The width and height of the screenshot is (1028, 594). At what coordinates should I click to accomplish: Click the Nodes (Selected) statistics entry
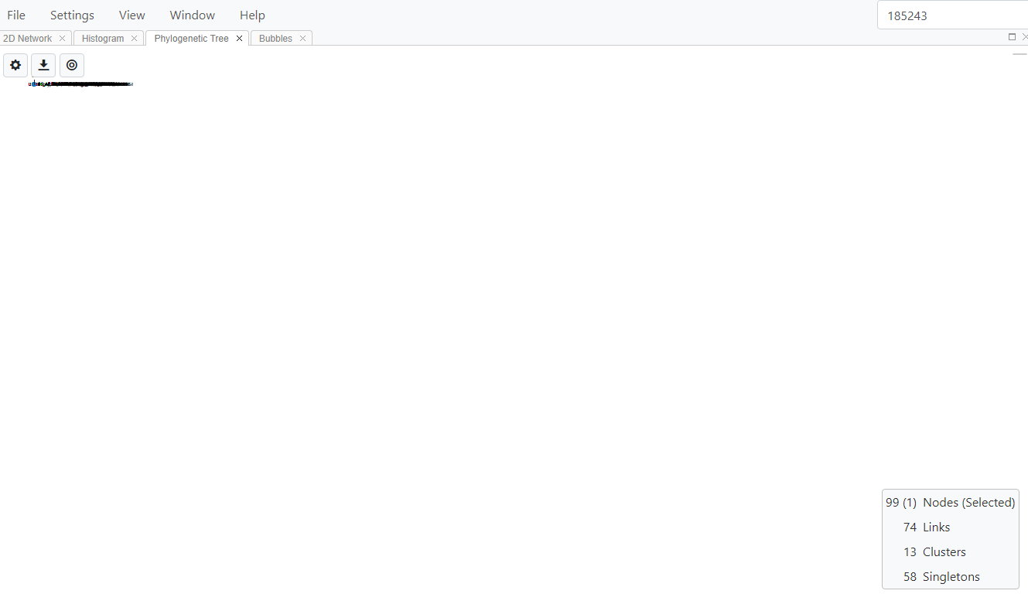click(x=950, y=502)
